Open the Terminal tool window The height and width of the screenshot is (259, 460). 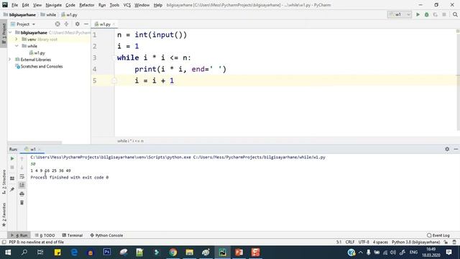[x=72, y=235]
